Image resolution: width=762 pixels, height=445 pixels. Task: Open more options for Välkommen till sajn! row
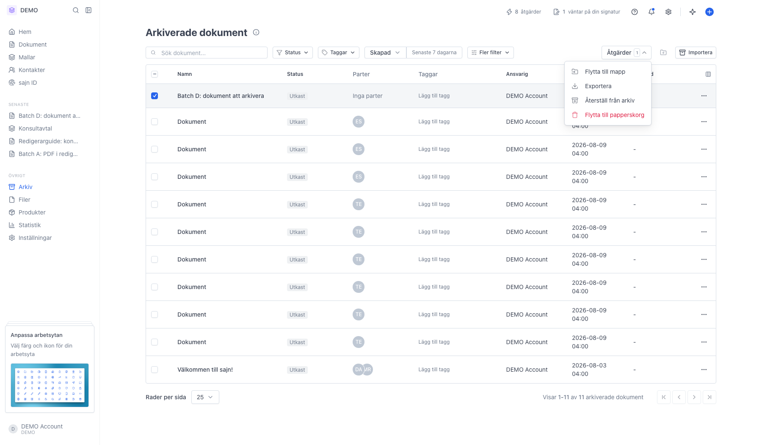tap(704, 370)
